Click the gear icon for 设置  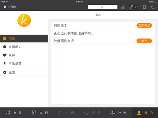[5, 72]
